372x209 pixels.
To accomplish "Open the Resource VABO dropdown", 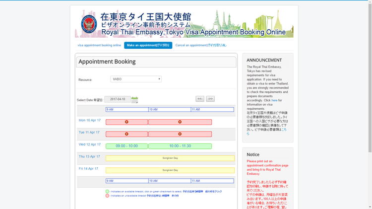I will pos(136,79).
